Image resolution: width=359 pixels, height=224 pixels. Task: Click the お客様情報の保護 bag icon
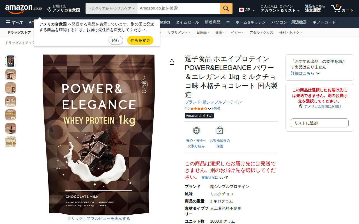point(220,130)
